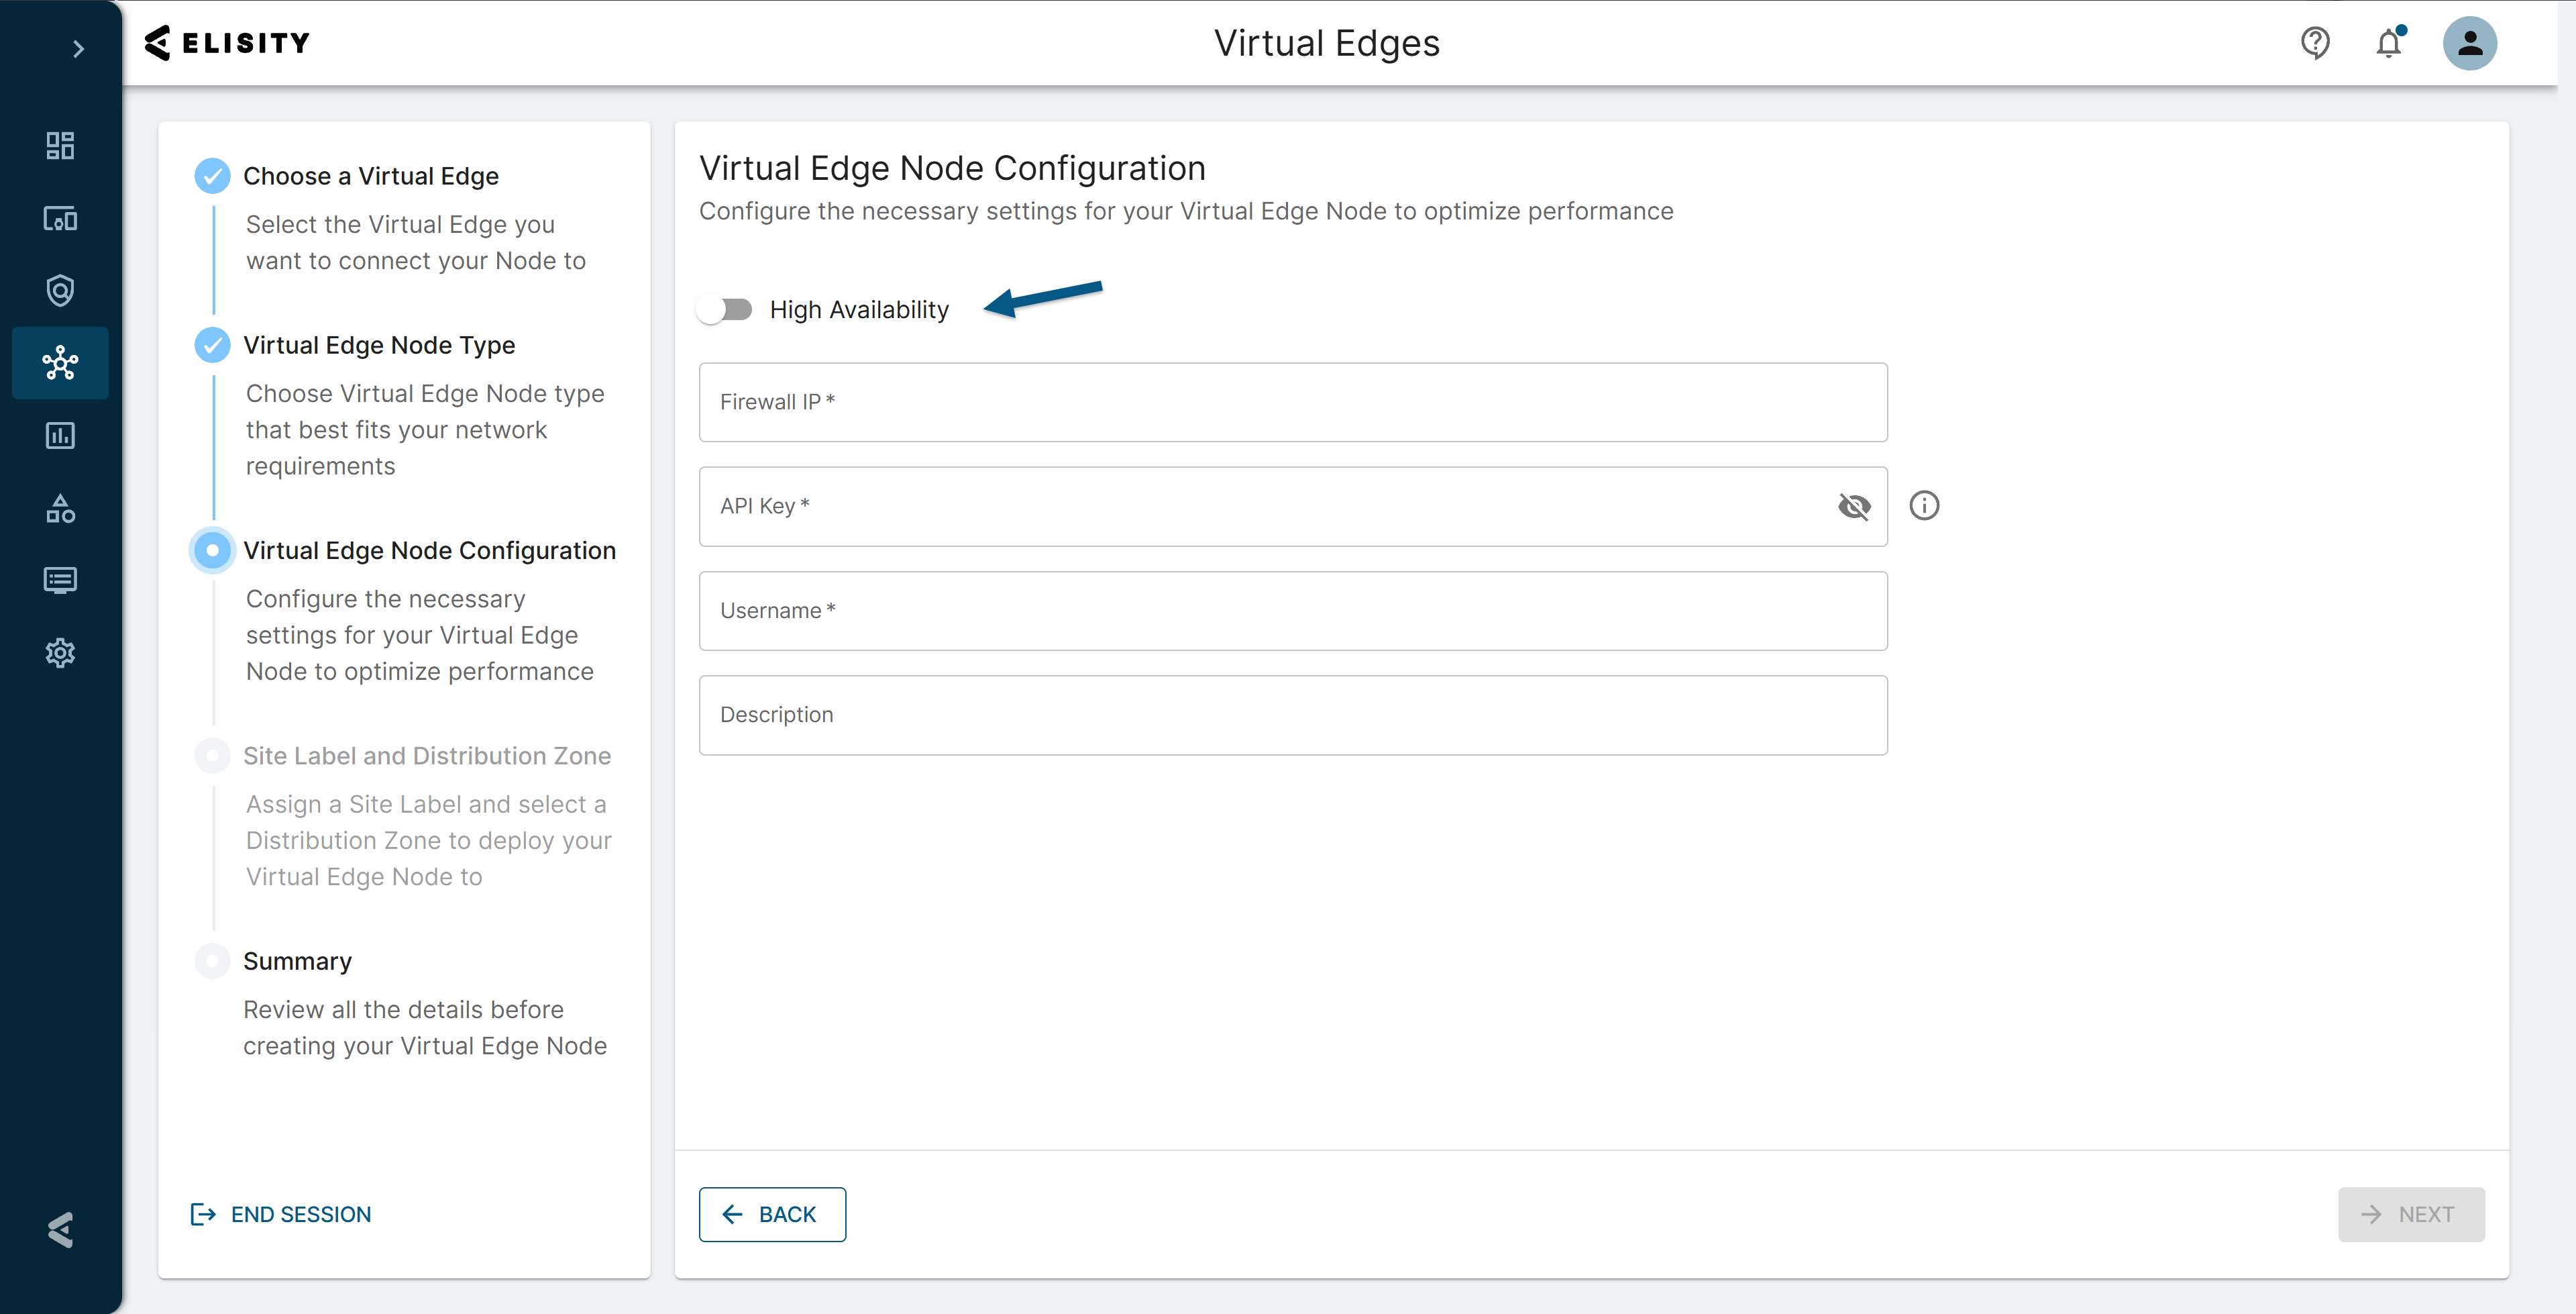Click checkmark icon of Virtual Edge Node Type
The image size is (2576, 1314).
[212, 345]
